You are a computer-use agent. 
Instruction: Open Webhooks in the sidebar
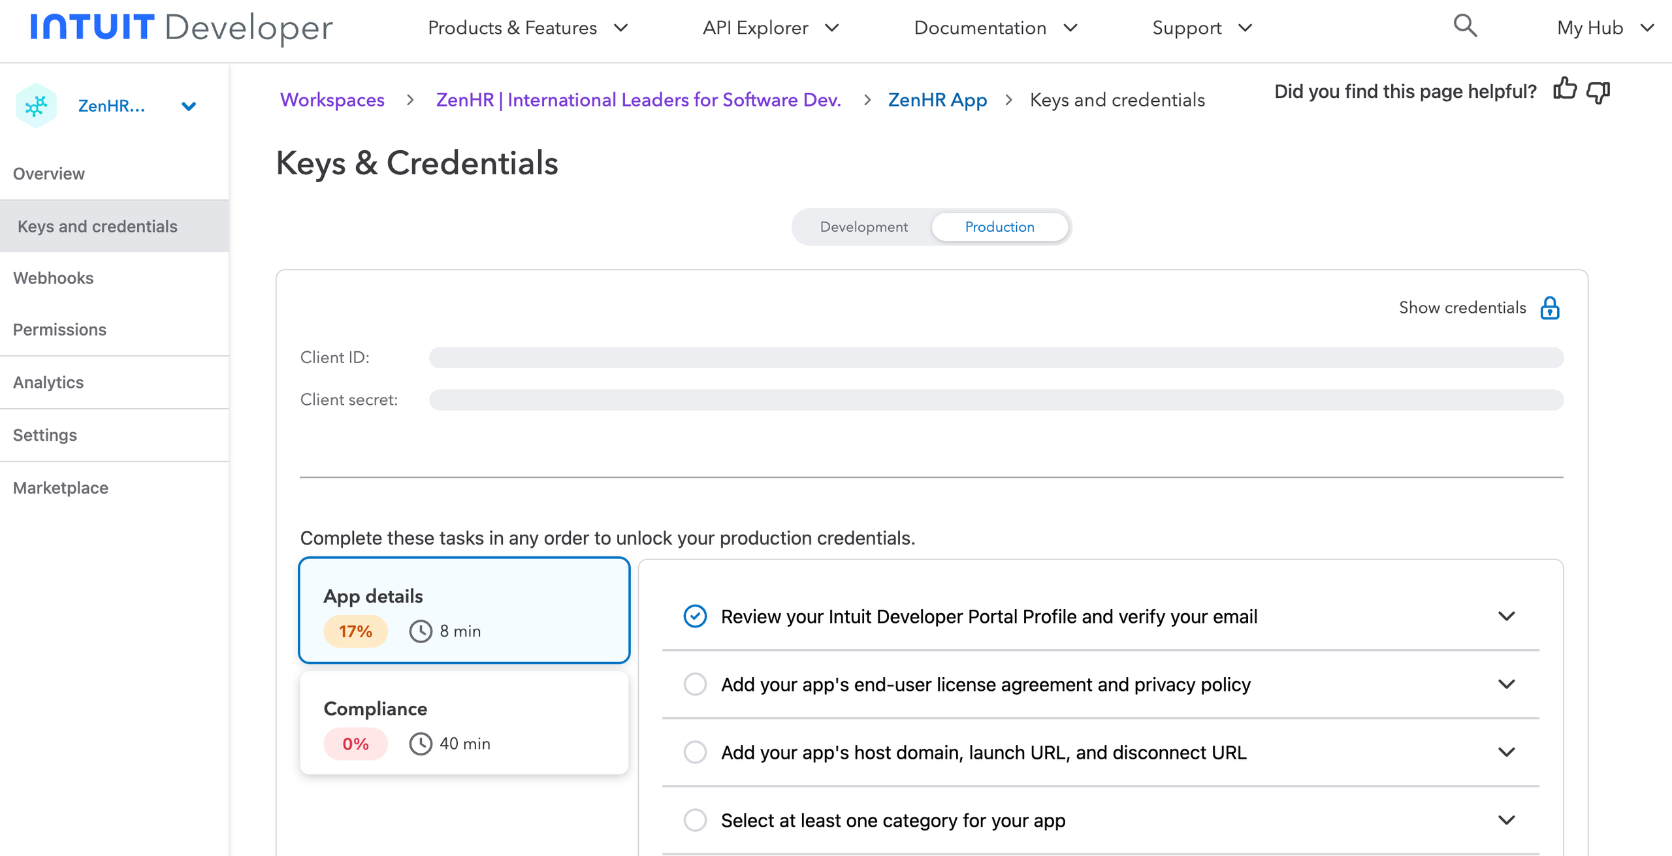tap(54, 278)
